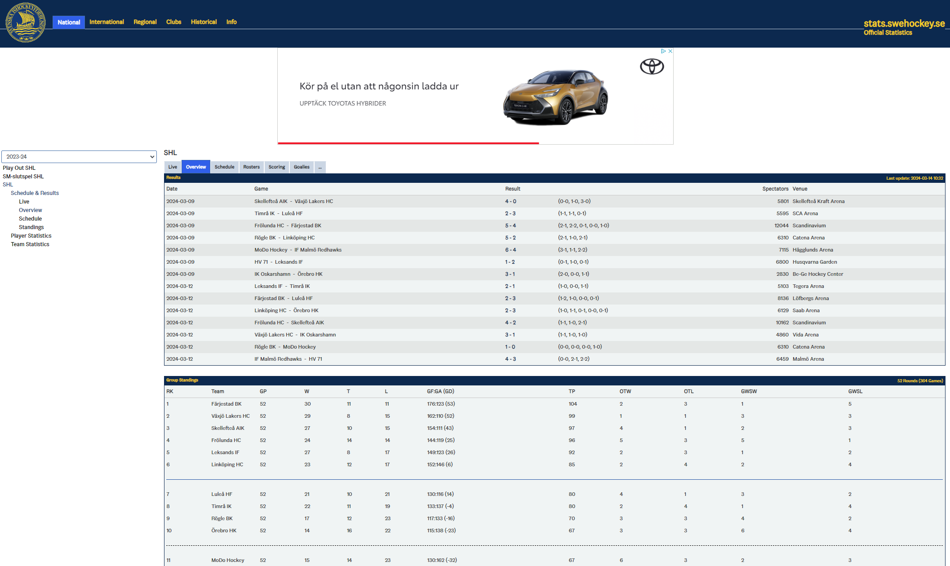
Task: Open Rögle BK - Linköping HC result 5-2
Action: [x=511, y=238]
